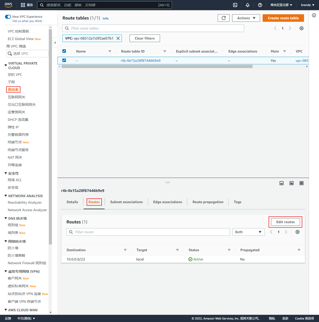This screenshot has width=319, height=322.
Task: Open the brenda account menu
Action: [308, 5]
